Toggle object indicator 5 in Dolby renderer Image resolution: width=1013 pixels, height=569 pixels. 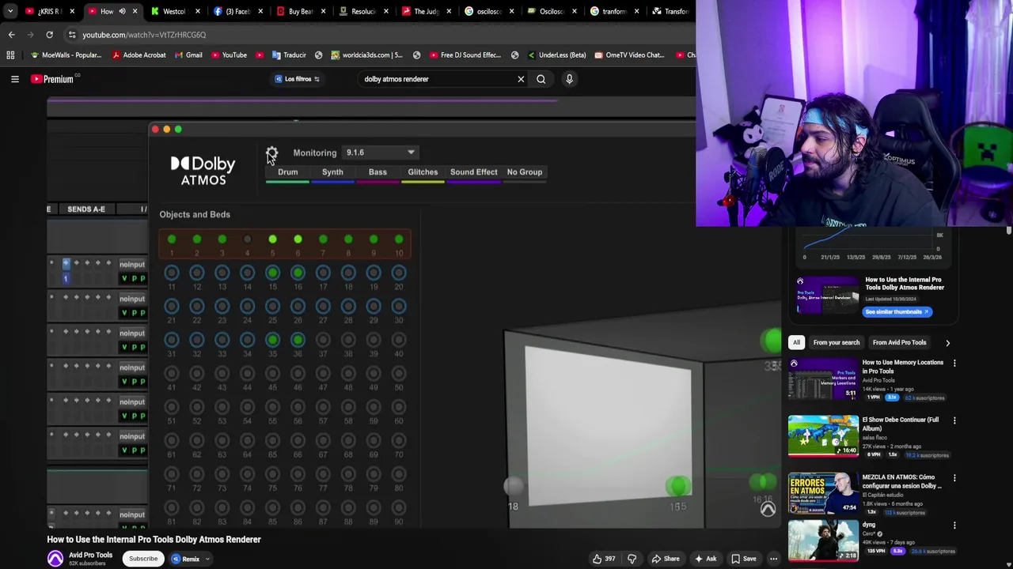(272, 239)
